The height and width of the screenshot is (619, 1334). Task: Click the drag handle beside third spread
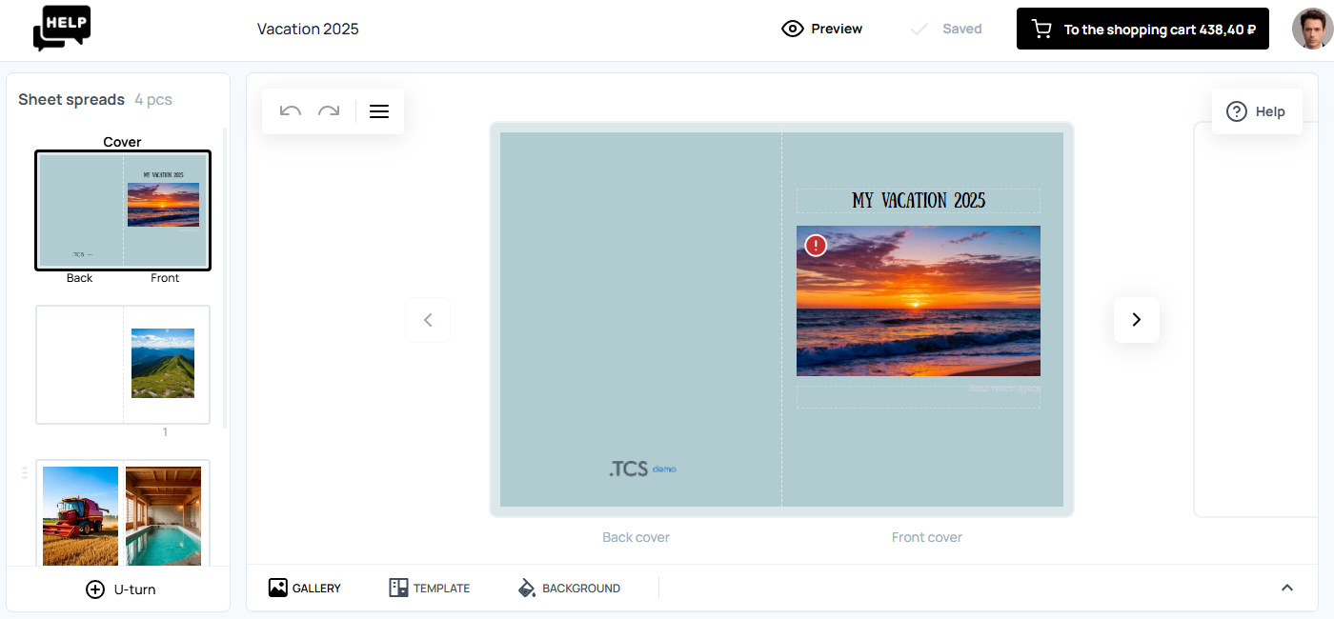point(25,473)
